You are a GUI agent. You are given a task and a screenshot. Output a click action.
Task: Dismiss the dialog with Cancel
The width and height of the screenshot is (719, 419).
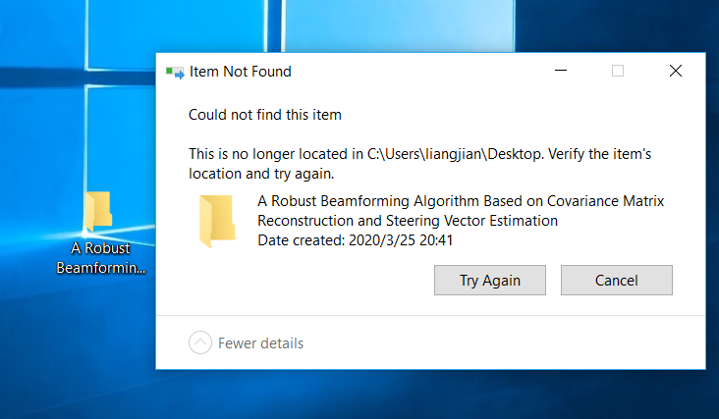pos(616,280)
